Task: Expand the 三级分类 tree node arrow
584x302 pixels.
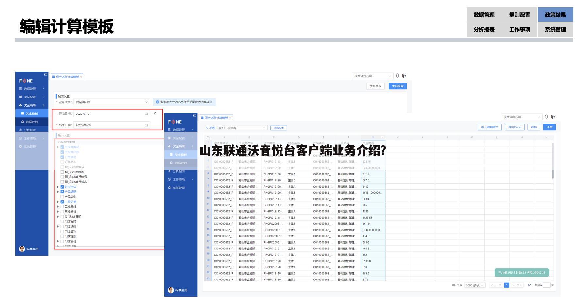Action: tap(58, 212)
